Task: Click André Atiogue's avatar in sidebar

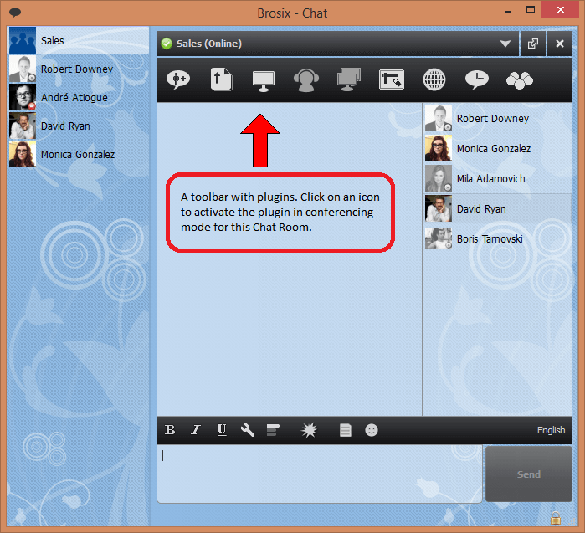Action: (x=23, y=97)
